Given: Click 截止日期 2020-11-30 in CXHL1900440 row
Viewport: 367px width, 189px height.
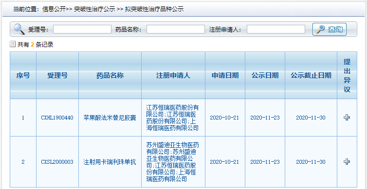Looking at the screenshot, I should coord(311,118).
